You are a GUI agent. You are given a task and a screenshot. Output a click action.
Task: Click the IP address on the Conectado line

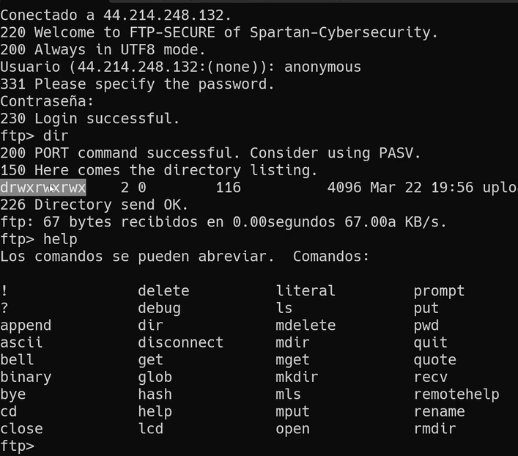[x=155, y=15]
